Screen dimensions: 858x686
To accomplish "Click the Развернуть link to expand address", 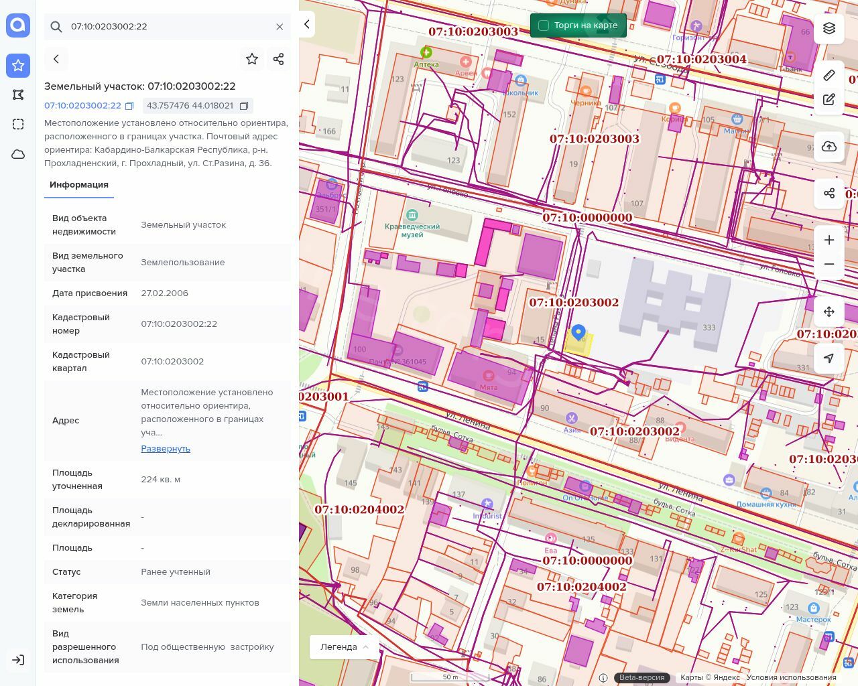I will click(x=166, y=448).
